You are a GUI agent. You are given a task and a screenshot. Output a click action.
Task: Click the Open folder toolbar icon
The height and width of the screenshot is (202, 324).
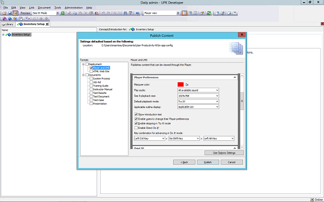coord(5,13)
